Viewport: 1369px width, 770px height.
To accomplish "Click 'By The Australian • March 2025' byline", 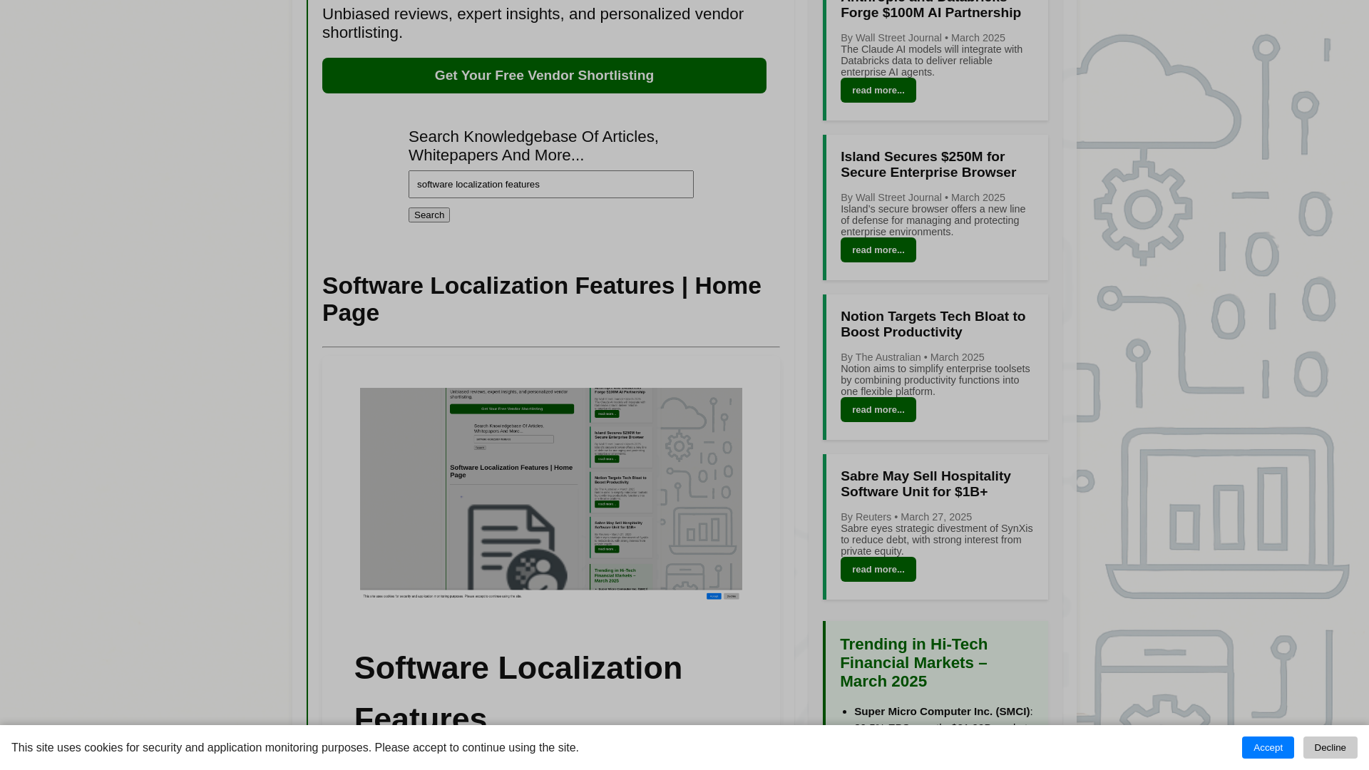I will [912, 357].
